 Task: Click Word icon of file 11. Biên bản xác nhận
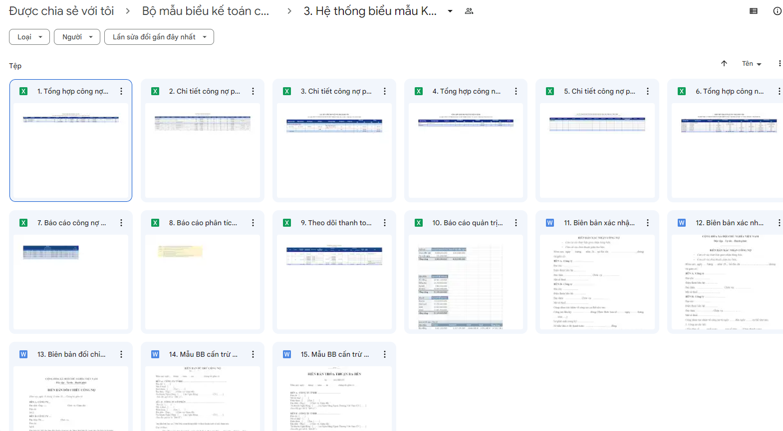click(550, 223)
